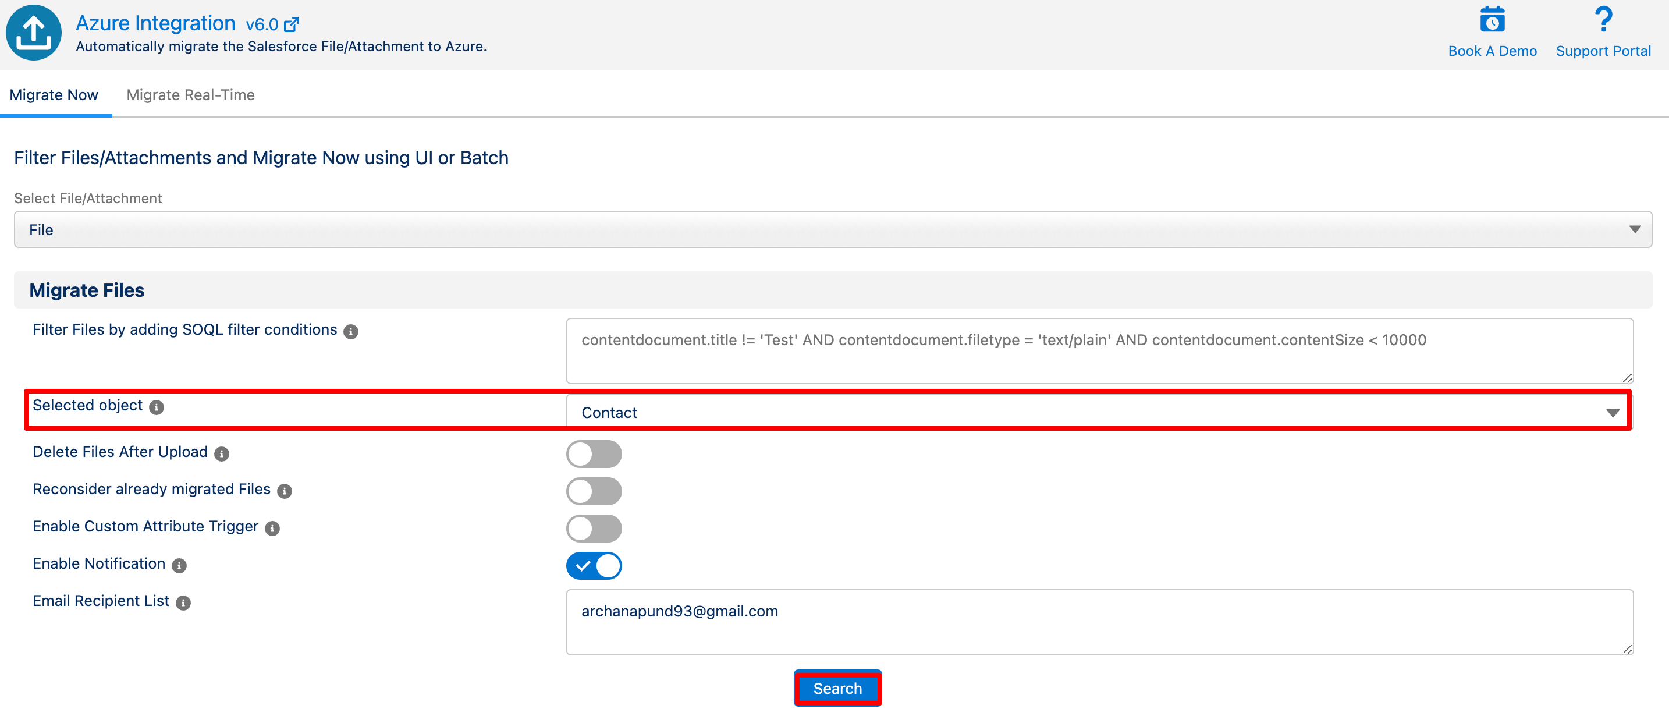Click the info icon next to Email Recipient List
Image resolution: width=1669 pixels, height=716 pixels.
pyautogui.click(x=183, y=602)
